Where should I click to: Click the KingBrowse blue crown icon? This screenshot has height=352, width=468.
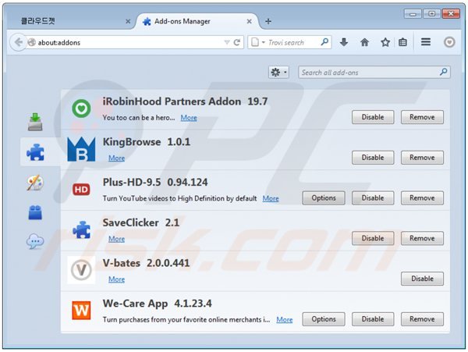(81, 149)
